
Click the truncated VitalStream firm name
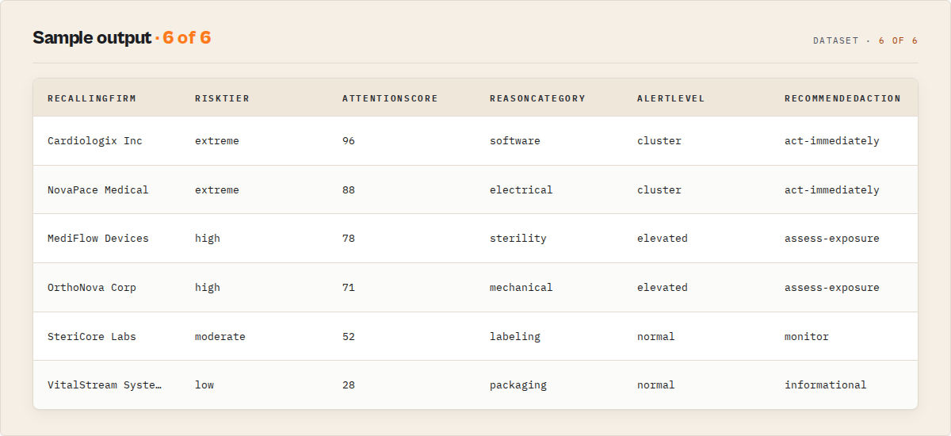[105, 385]
